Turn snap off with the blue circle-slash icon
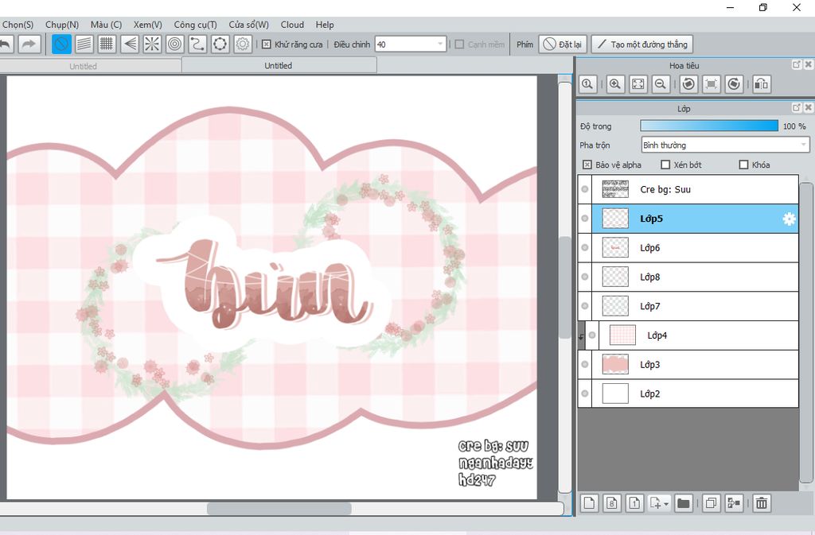 pyautogui.click(x=61, y=45)
